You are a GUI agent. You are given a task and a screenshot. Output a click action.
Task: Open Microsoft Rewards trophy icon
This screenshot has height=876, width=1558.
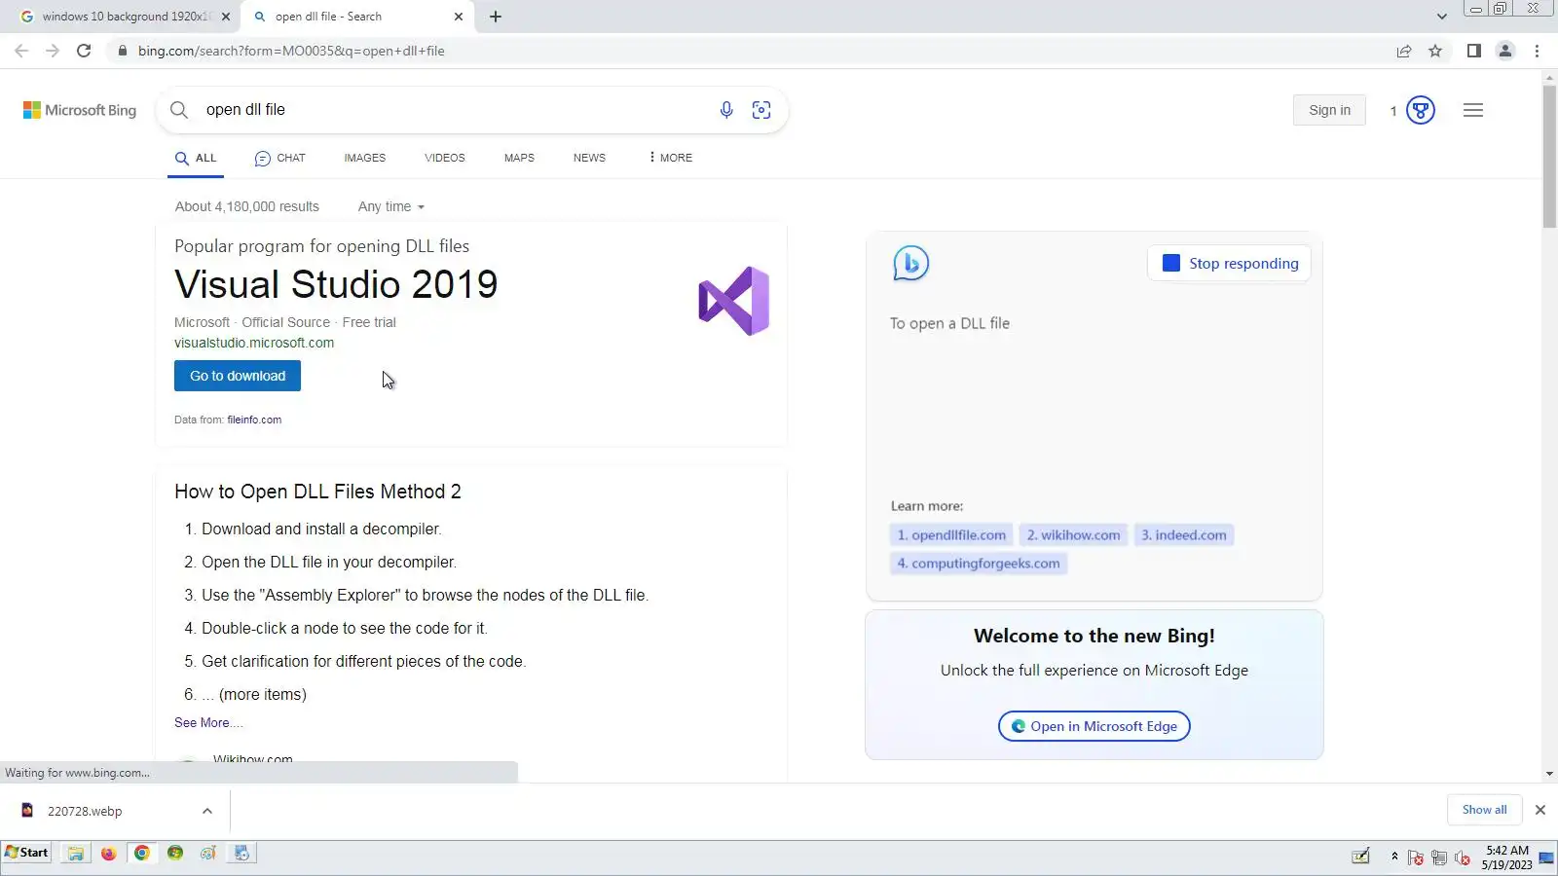click(x=1421, y=111)
